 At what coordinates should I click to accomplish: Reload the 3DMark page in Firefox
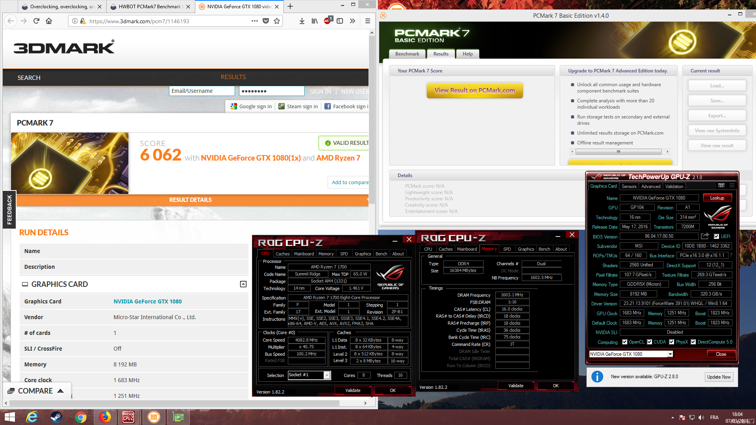click(36, 21)
